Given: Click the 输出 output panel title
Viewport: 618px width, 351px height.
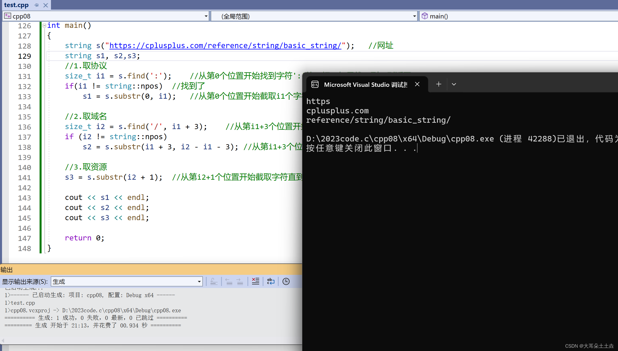Looking at the screenshot, I should click(7, 270).
